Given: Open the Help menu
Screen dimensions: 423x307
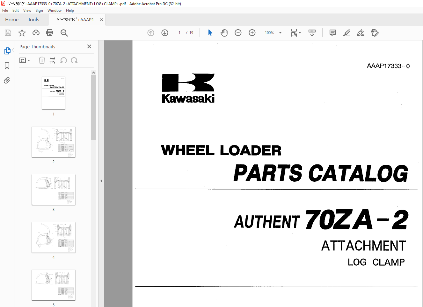Looking at the screenshot, I should (70, 10).
